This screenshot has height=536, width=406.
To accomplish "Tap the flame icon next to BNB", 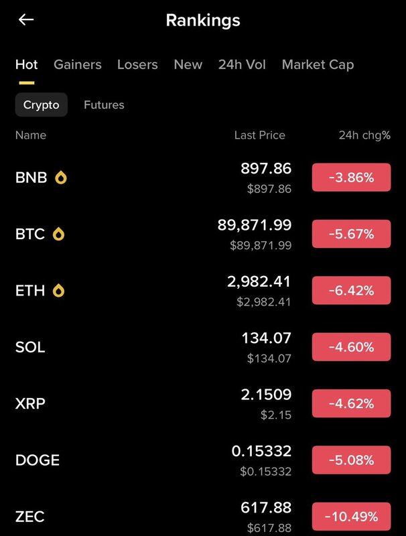I will click(61, 178).
